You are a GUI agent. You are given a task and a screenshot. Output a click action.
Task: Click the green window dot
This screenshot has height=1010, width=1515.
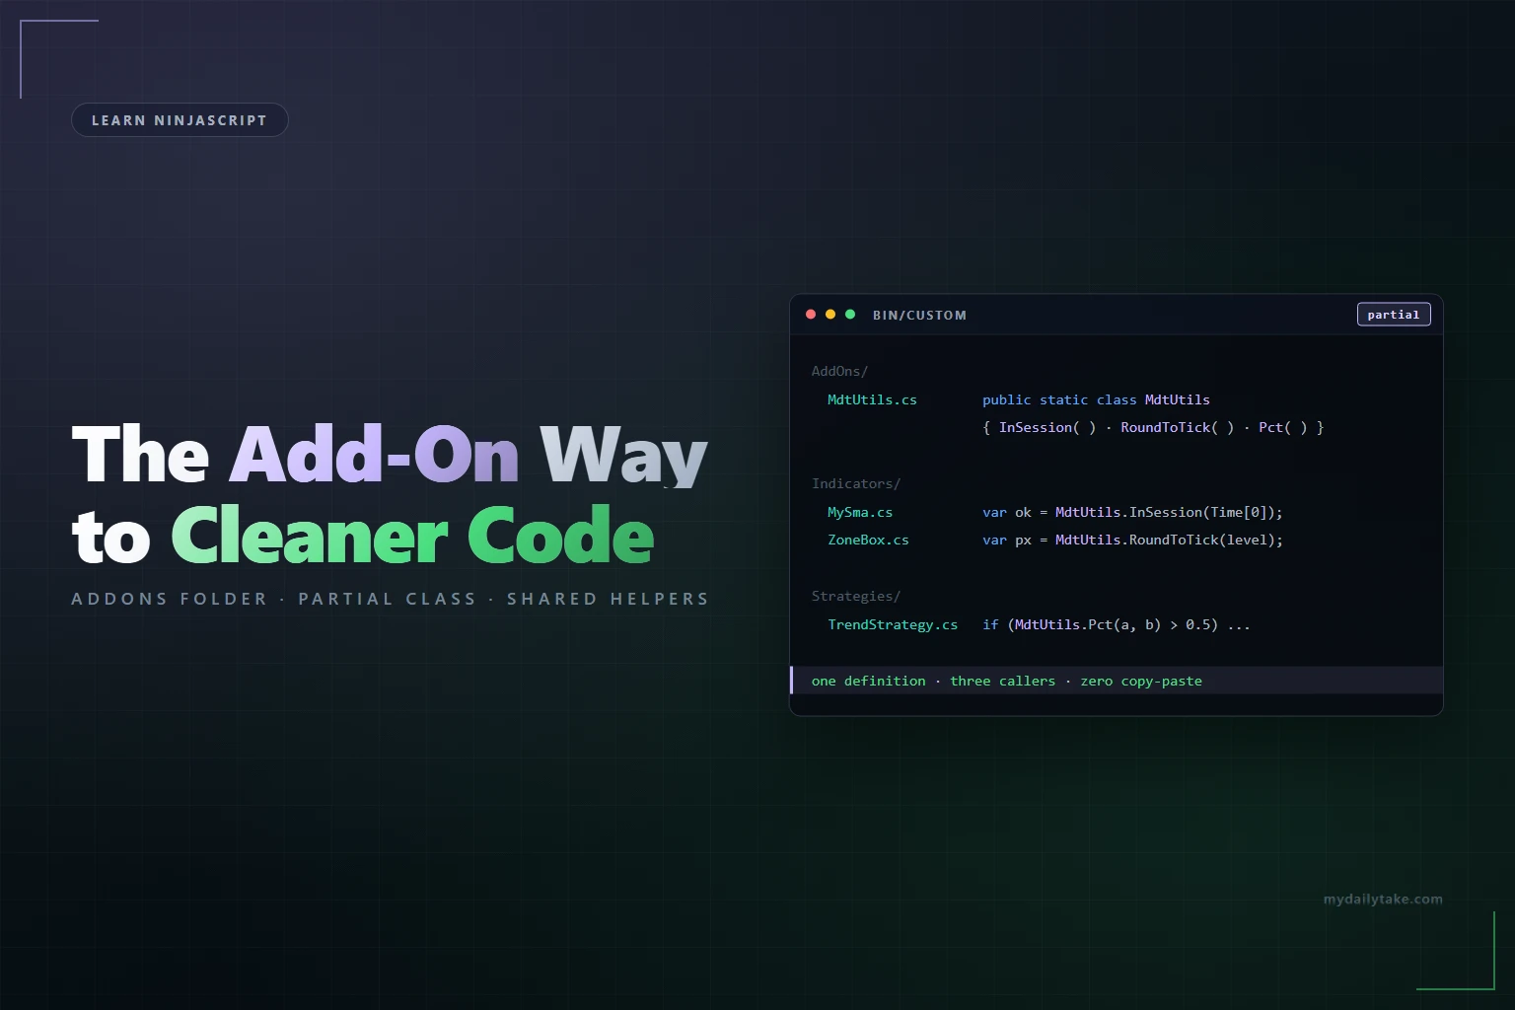coord(850,315)
